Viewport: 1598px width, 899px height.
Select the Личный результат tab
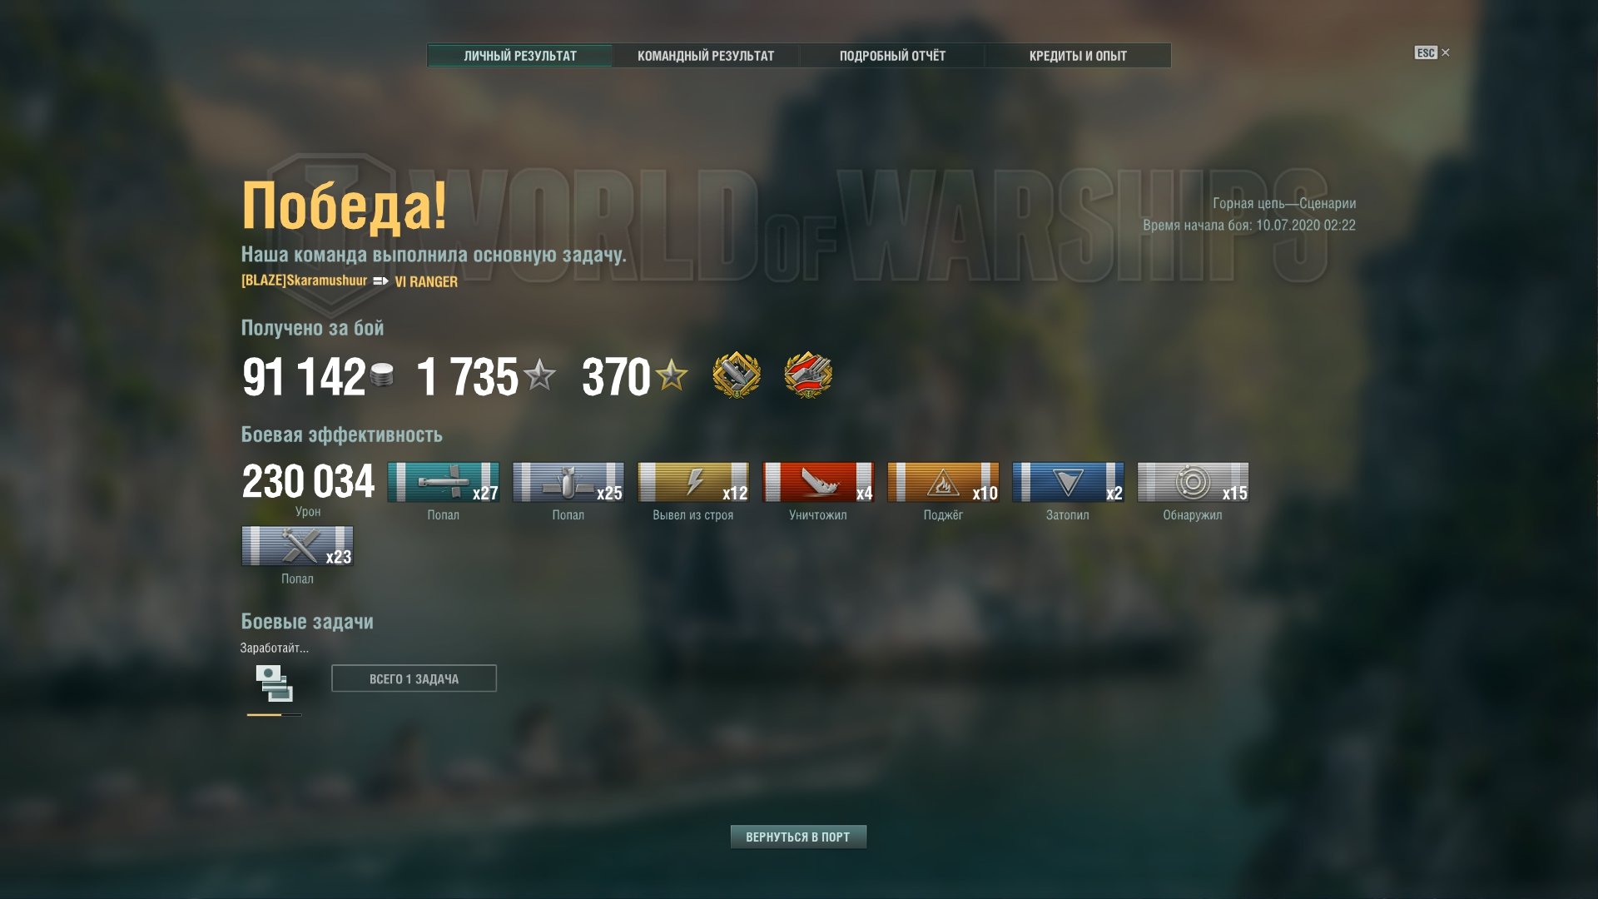pyautogui.click(x=520, y=56)
